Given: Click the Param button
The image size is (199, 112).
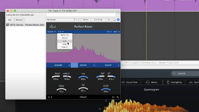Looking at the screenshot, I should point(85,20).
